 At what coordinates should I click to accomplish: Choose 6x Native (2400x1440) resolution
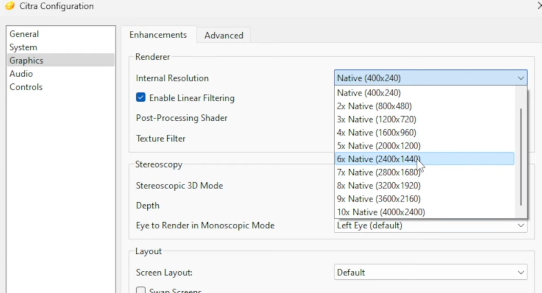click(x=424, y=159)
